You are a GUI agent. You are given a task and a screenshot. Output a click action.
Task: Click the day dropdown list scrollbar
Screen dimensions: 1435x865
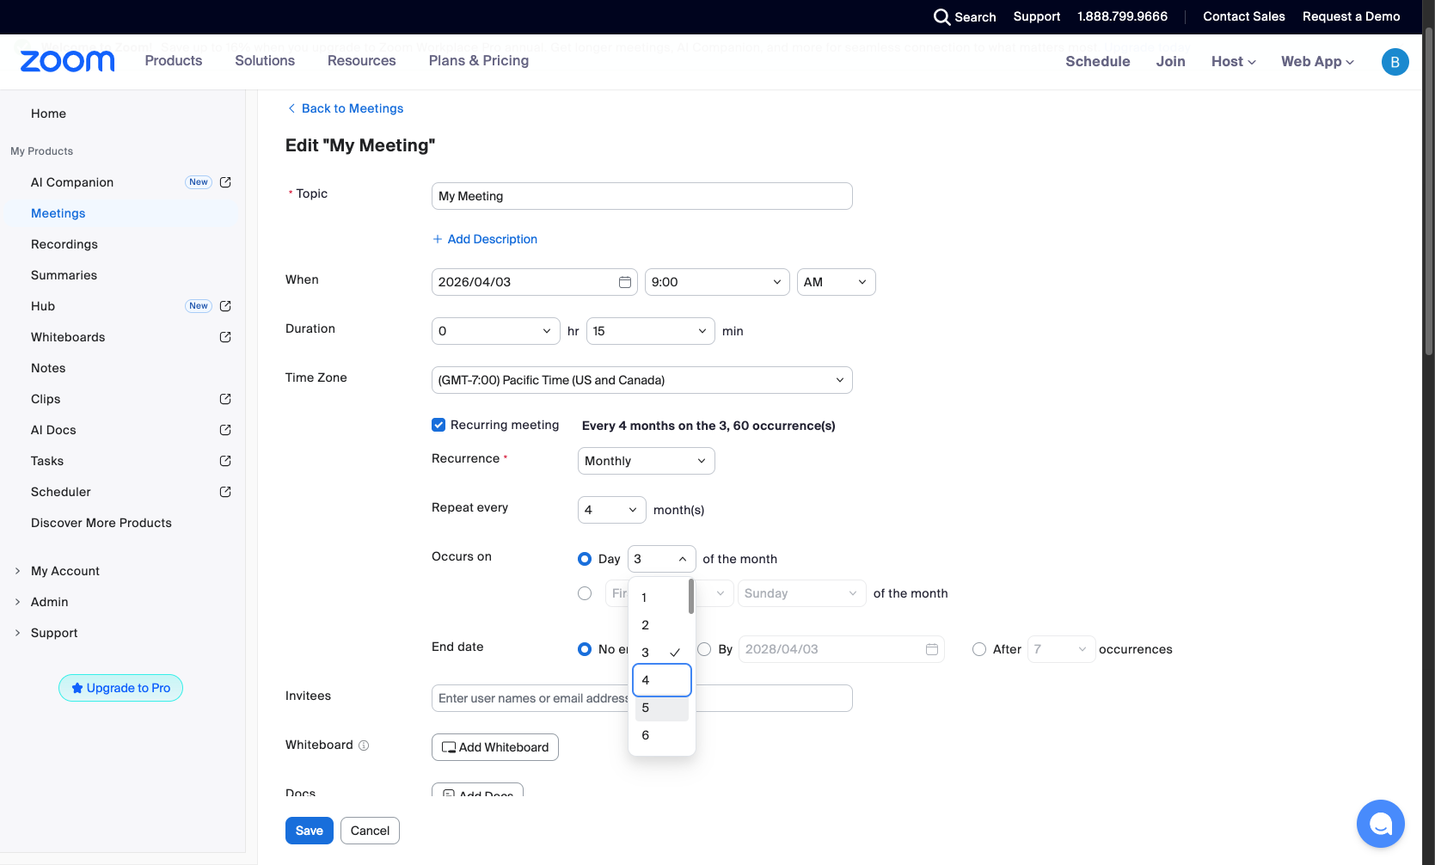point(691,596)
